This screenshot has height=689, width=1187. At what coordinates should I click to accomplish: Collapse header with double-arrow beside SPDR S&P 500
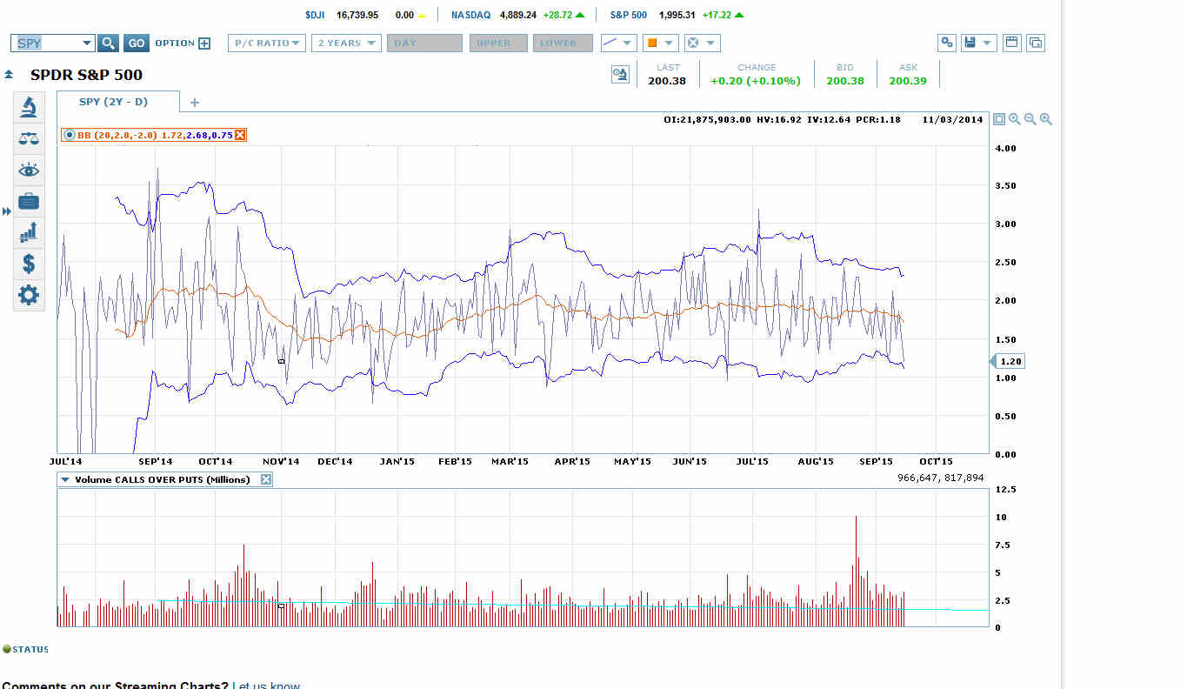pos(9,76)
